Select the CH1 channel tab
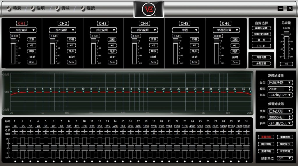This screenshot has width=298, height=166. point(22,23)
